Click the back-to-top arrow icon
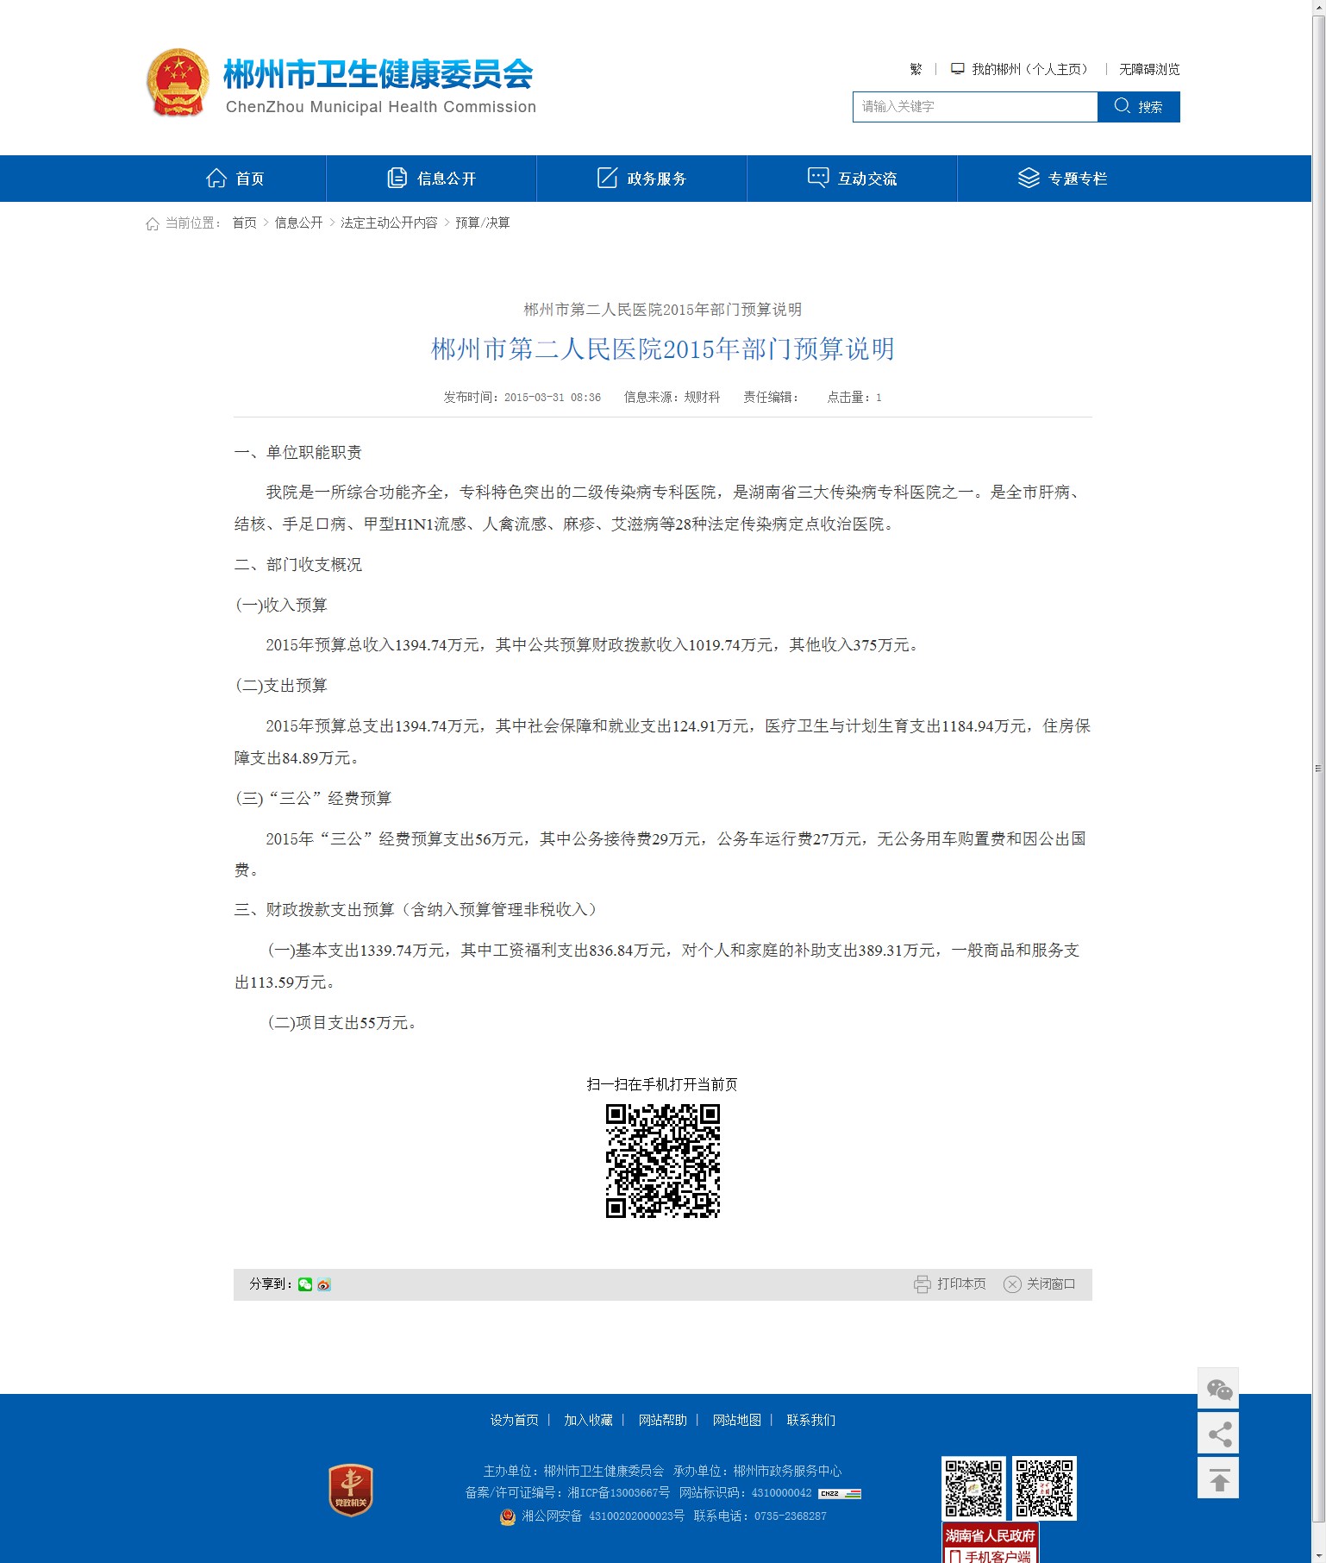 click(1218, 1478)
